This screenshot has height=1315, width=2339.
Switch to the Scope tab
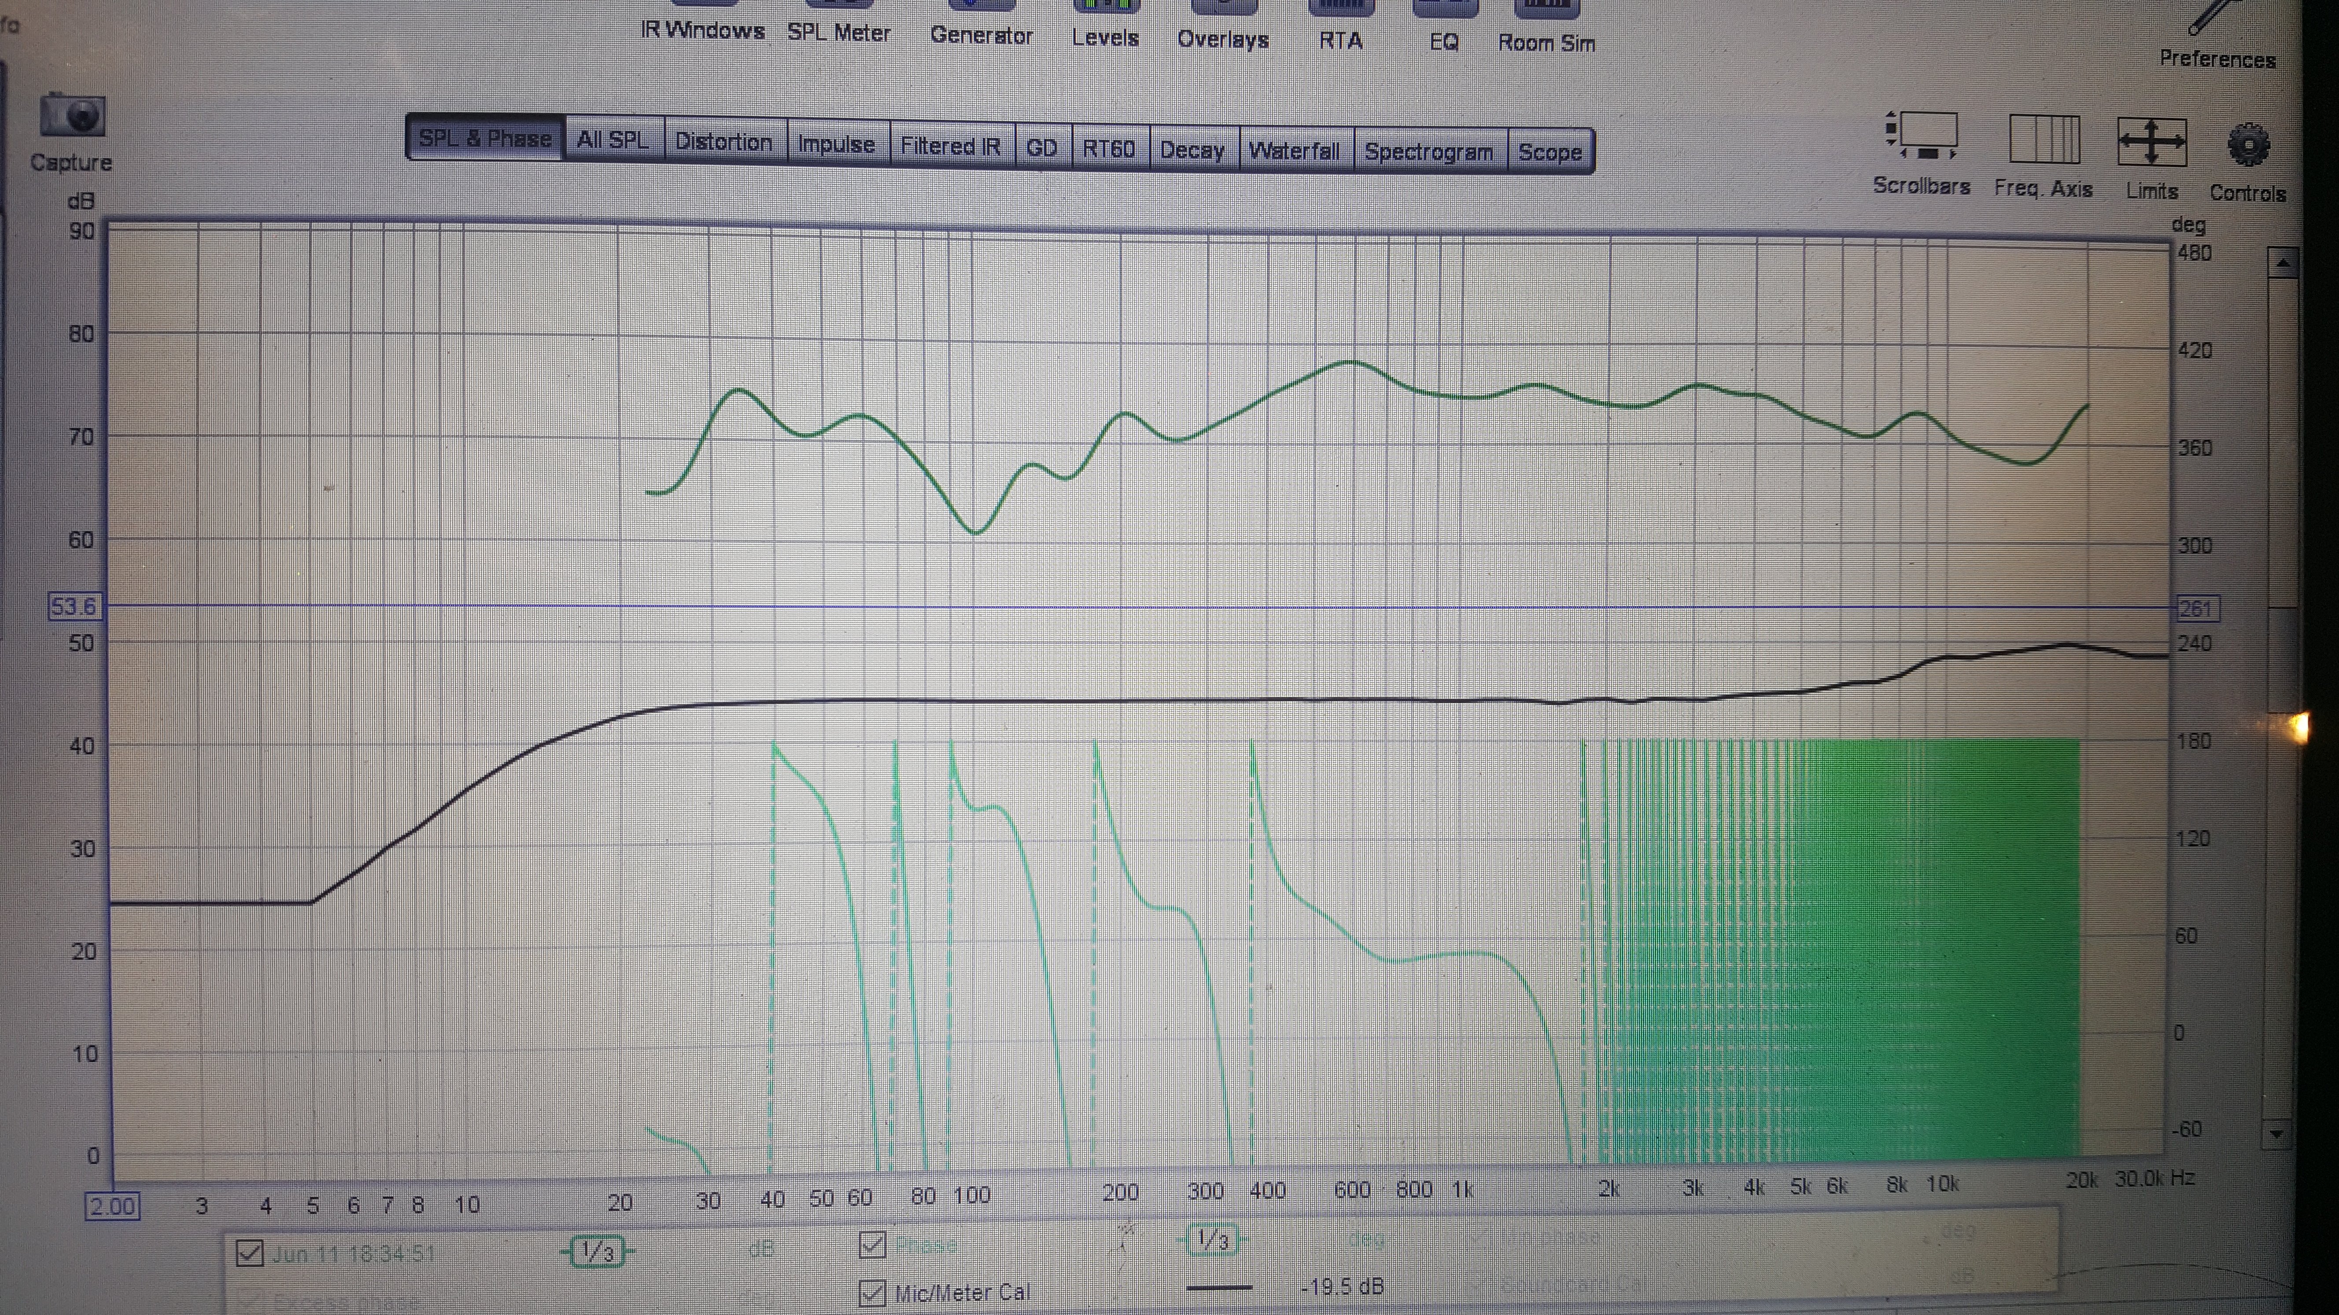(x=1550, y=152)
